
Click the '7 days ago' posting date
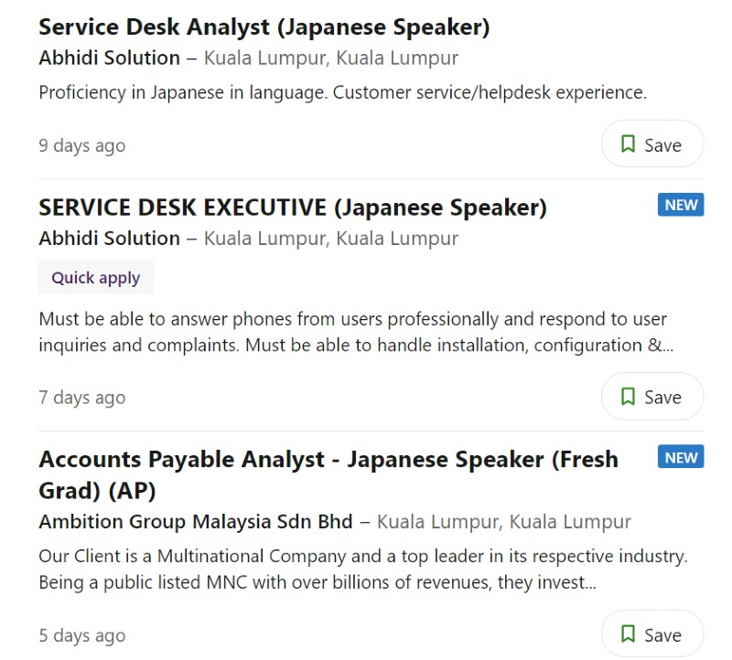82,398
